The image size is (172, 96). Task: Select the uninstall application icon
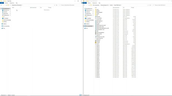pyautogui.click(x=96, y=42)
